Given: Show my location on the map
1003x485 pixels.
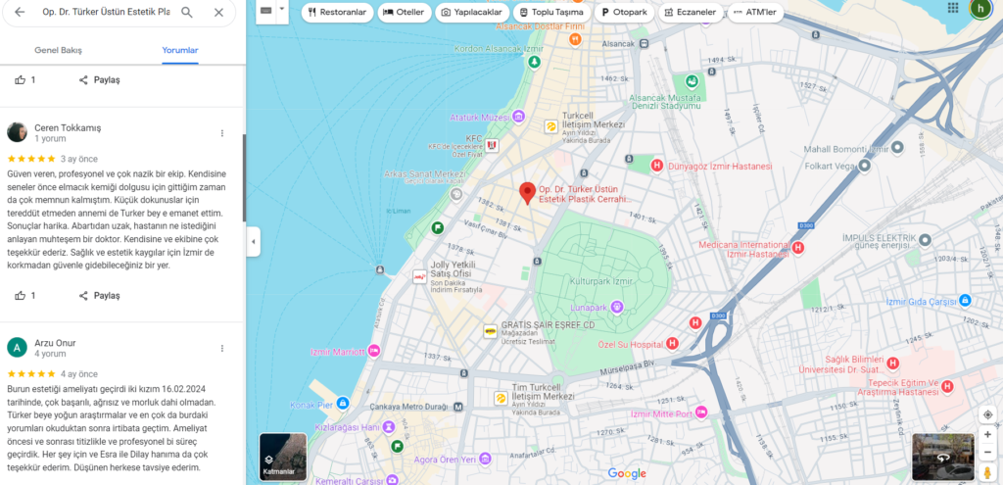Looking at the screenshot, I should 987,414.
